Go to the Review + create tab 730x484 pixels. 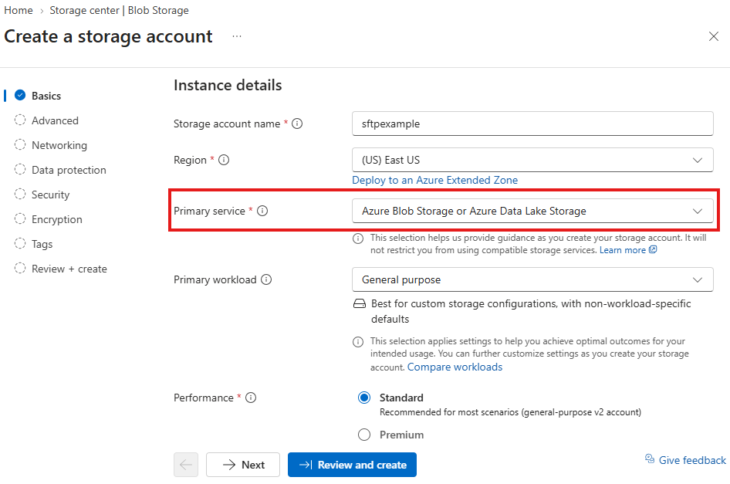(69, 269)
